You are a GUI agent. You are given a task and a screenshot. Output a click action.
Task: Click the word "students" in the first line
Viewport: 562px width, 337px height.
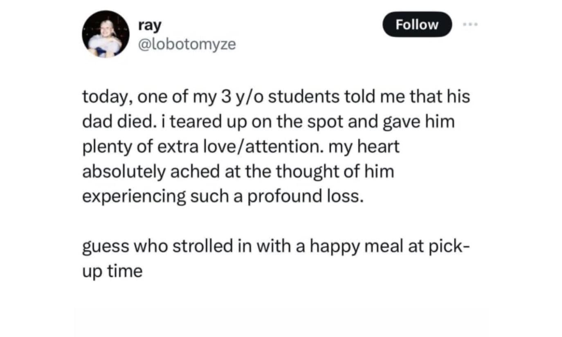303,97
